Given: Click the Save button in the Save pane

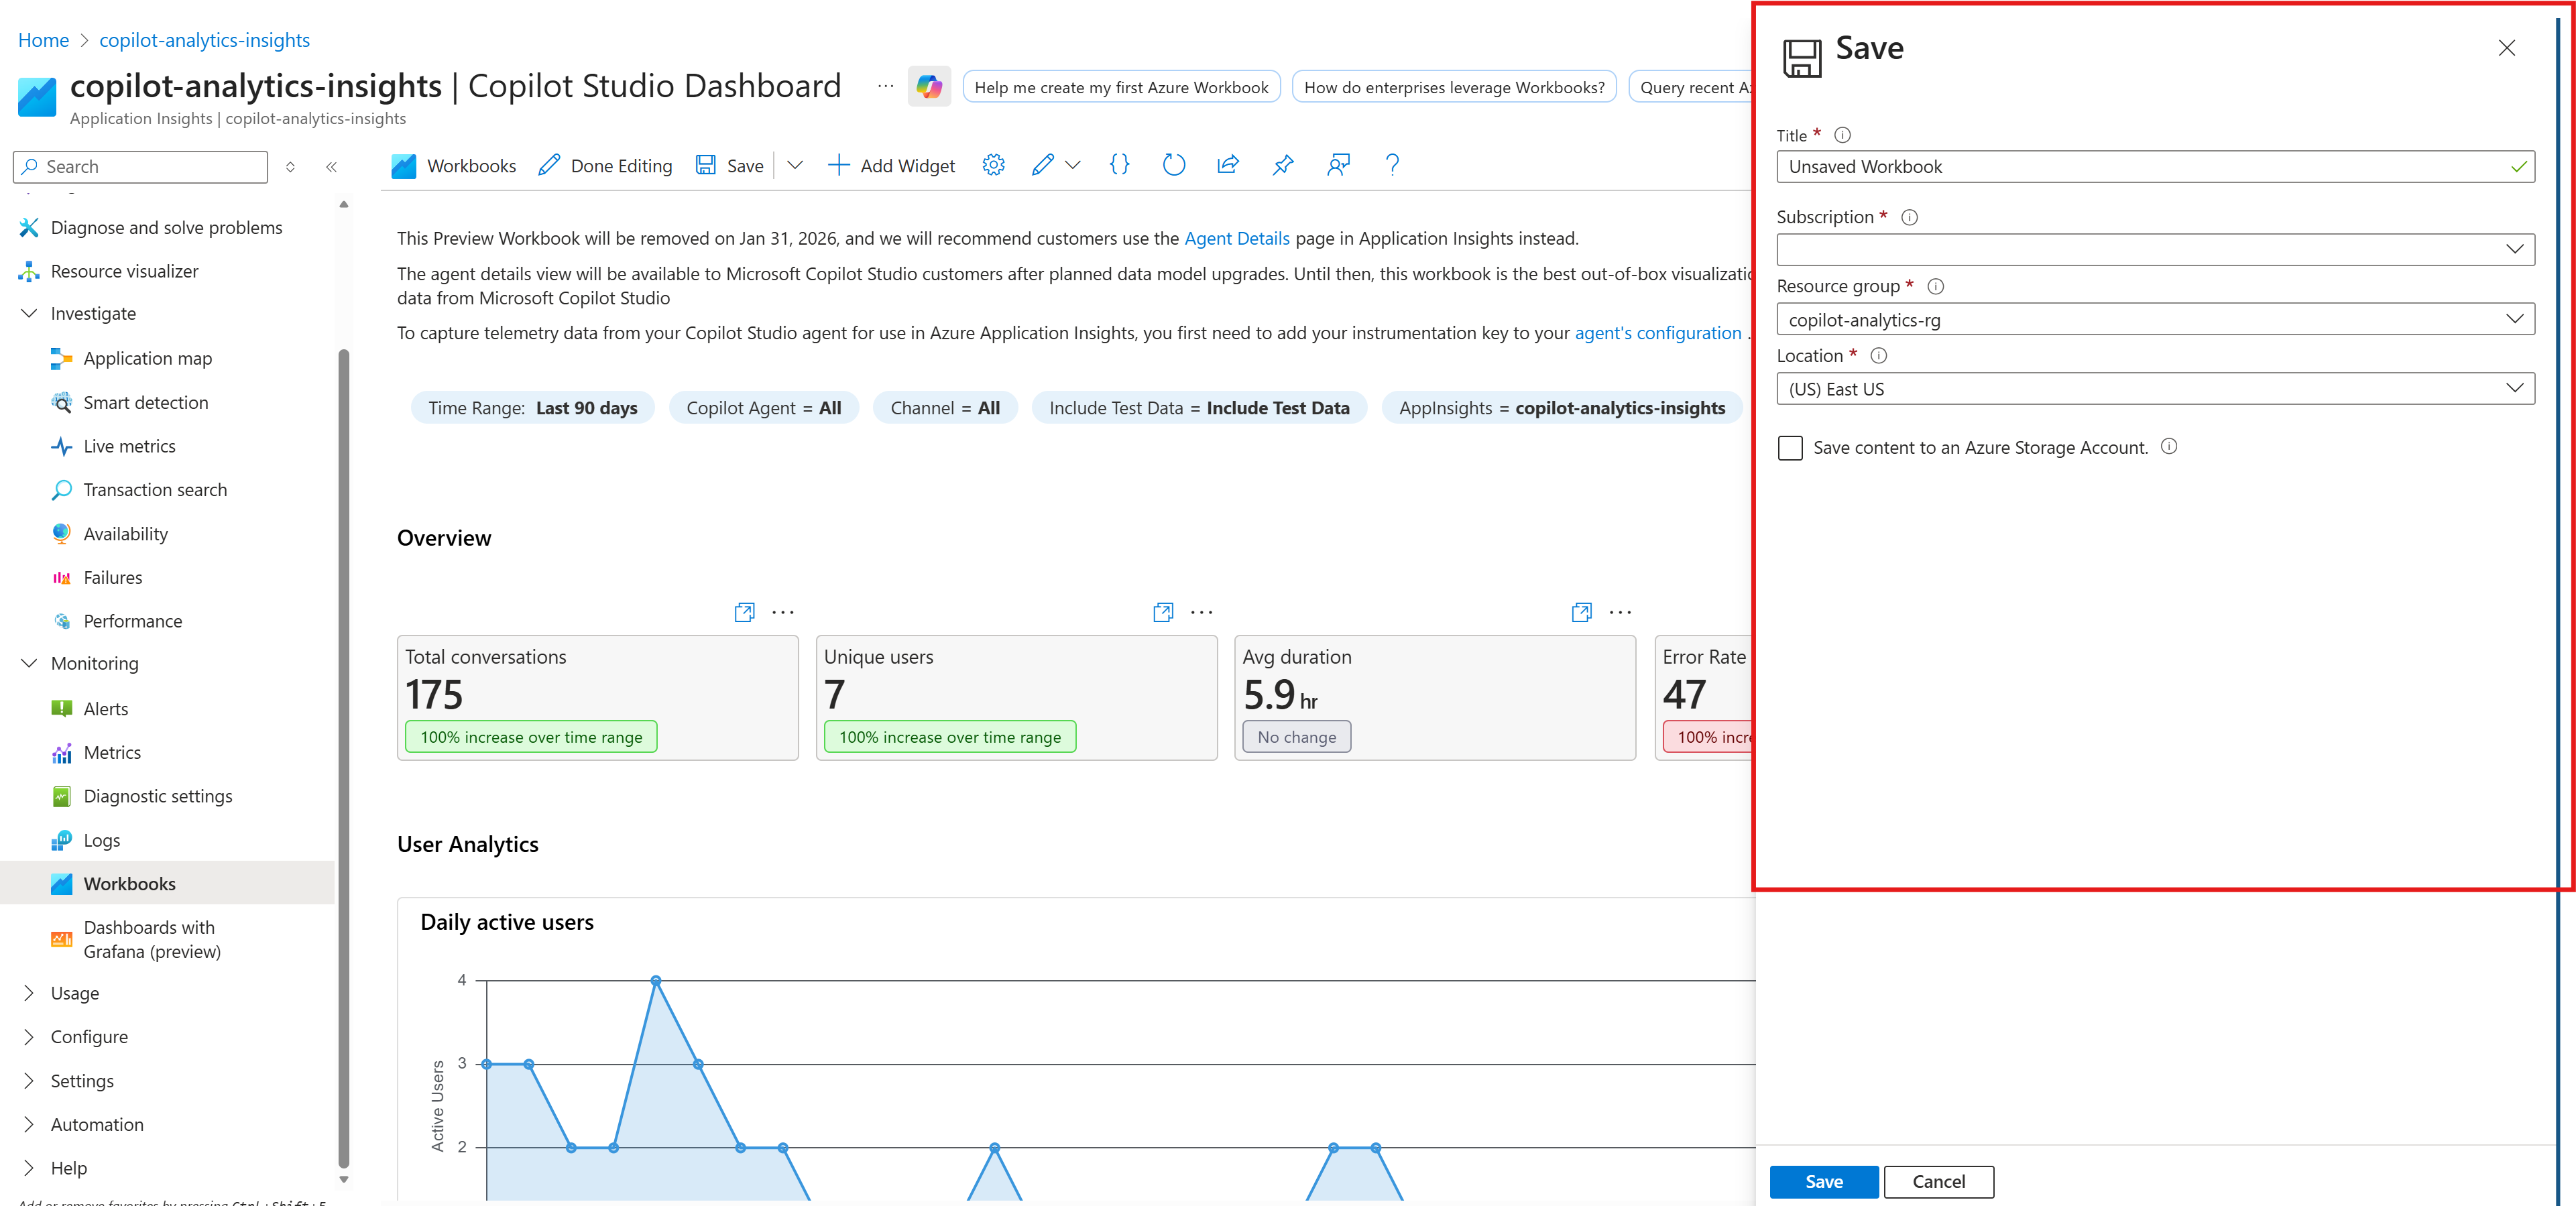Looking at the screenshot, I should (1823, 1181).
